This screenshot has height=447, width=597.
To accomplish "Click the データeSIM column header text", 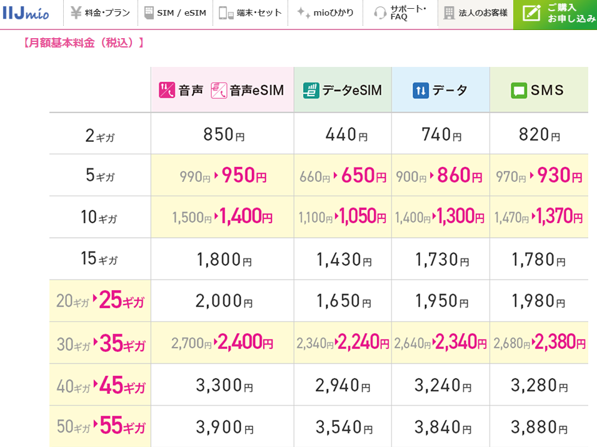I will (x=352, y=90).
